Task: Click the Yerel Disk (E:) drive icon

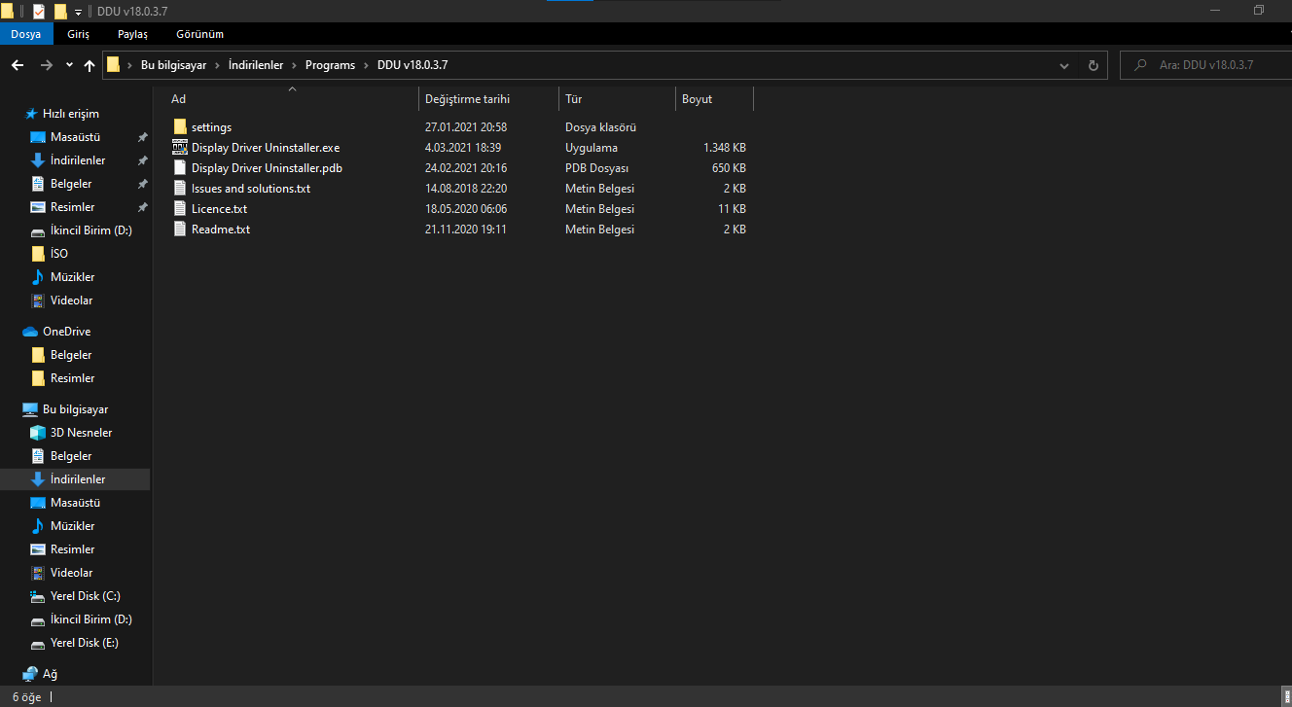Action: point(38,643)
